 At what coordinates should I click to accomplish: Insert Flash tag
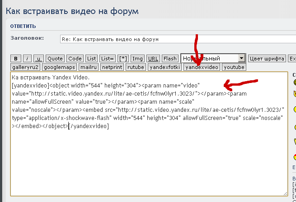coord(170,59)
